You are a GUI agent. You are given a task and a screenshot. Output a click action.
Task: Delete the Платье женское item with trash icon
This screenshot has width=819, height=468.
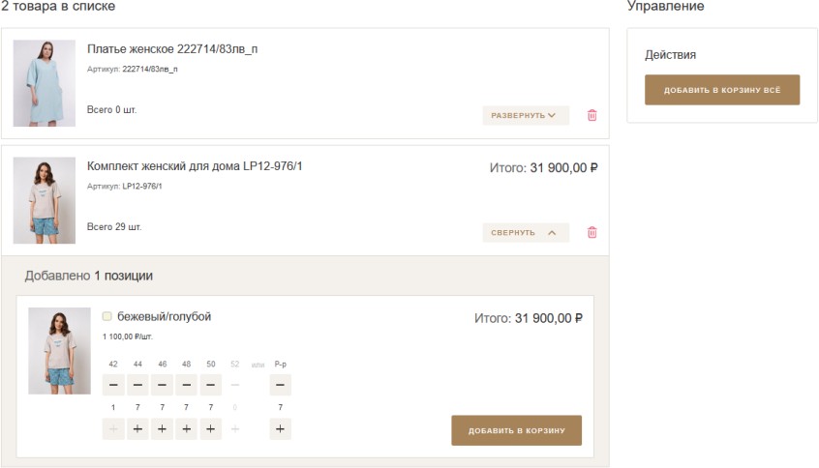coord(591,115)
